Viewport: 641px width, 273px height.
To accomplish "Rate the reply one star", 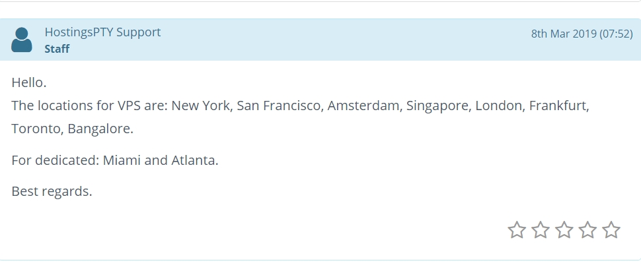I will coord(517,230).
